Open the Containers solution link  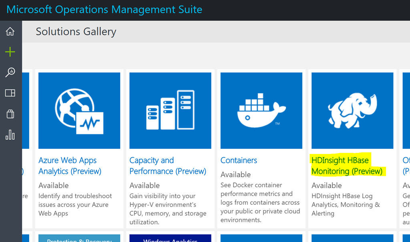(239, 160)
